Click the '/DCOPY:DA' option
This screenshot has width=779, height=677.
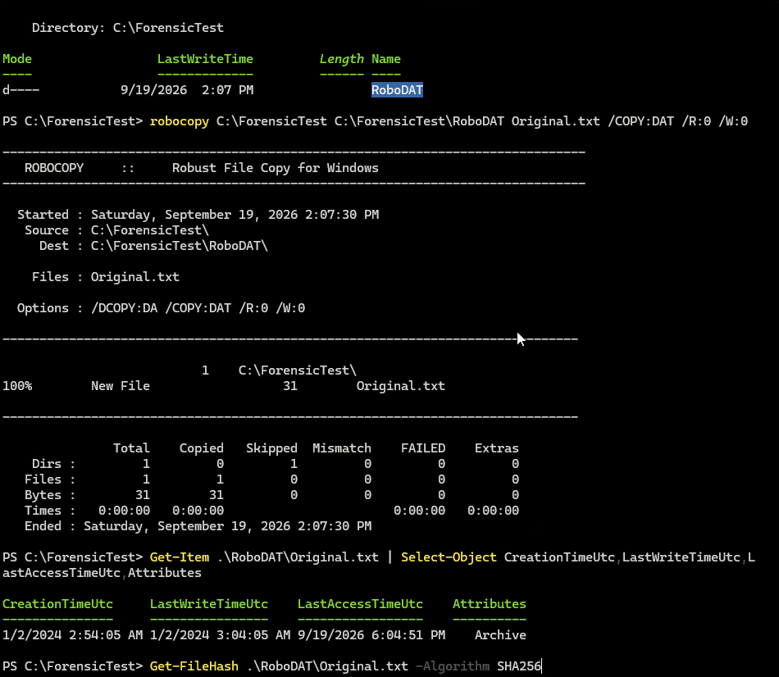point(124,308)
